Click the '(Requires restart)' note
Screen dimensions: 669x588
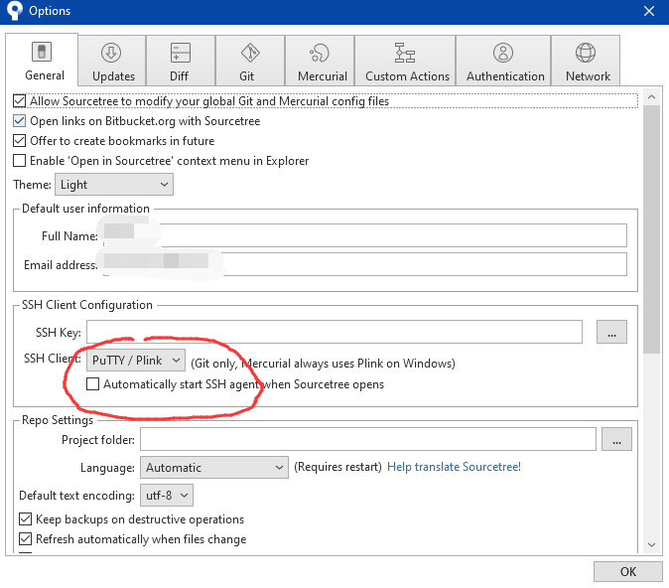tap(337, 466)
